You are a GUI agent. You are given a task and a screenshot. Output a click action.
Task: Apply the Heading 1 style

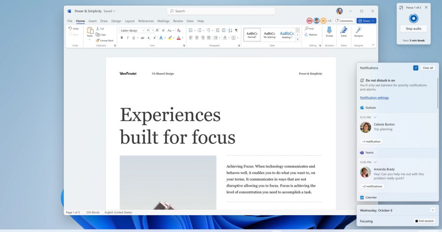pos(287,35)
